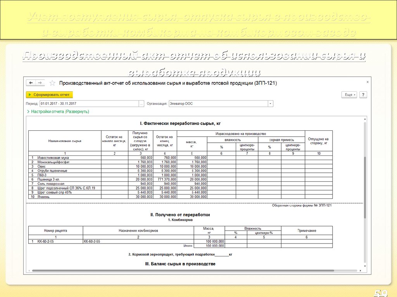Screen dimensions: 397x297
Task: Go forward with the right arrow button
Action: coord(40,83)
